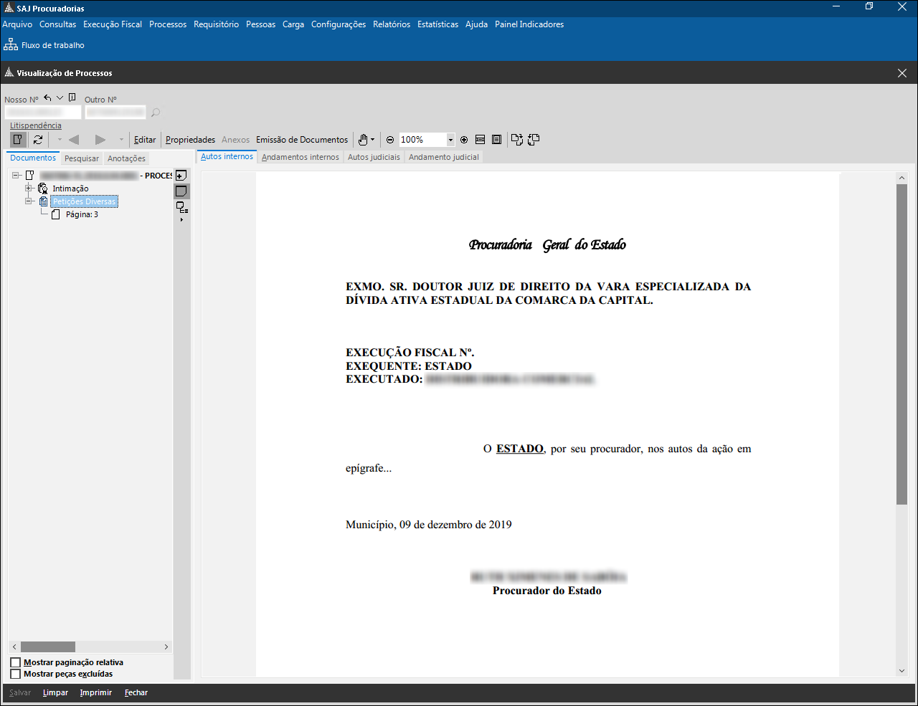Collapse the Petições Diversas node
Image resolution: width=918 pixels, height=706 pixels.
click(30, 201)
